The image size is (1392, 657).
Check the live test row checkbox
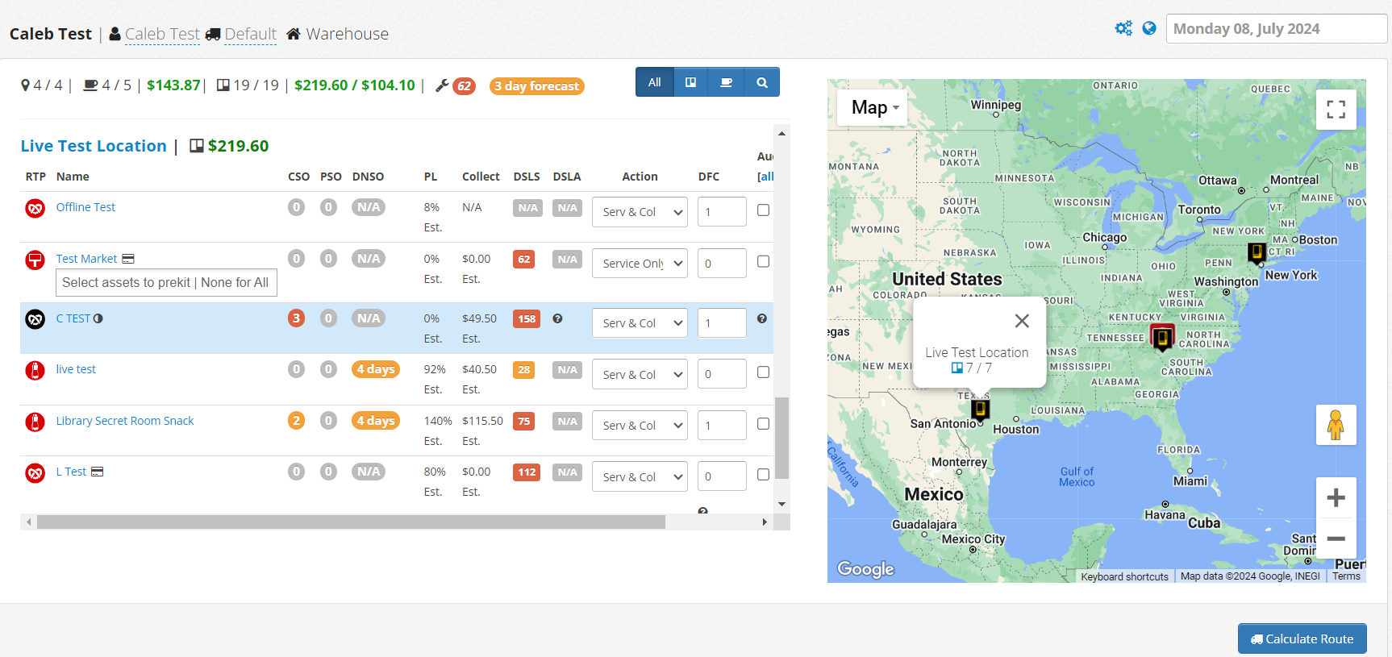coord(763,372)
